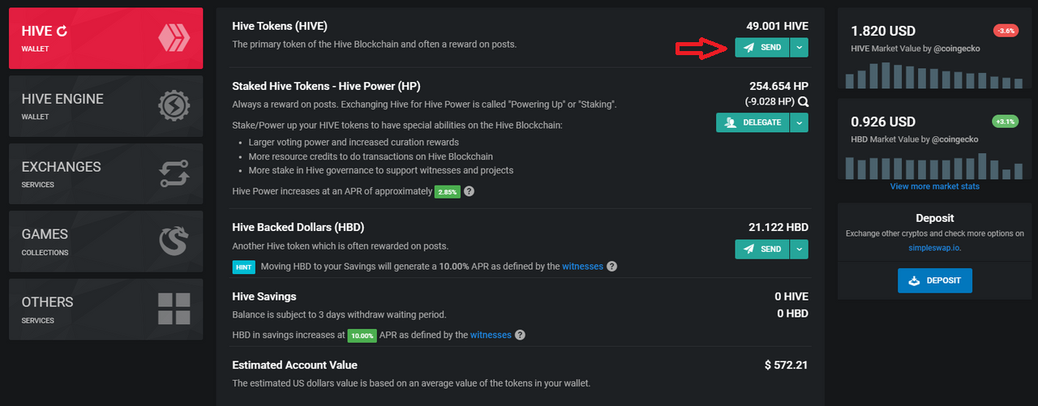
Task: Click the Others four-squares grid icon
Action: [174, 309]
